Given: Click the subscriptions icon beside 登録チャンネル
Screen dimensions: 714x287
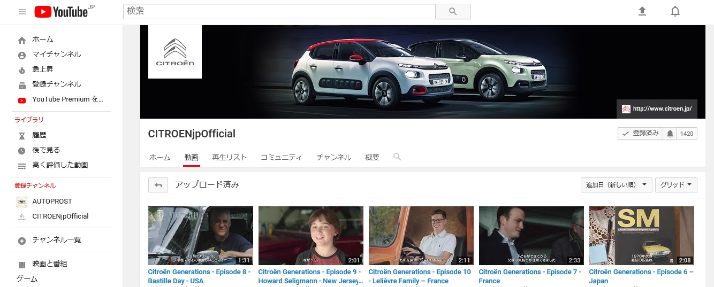Looking at the screenshot, I should 22,85.
